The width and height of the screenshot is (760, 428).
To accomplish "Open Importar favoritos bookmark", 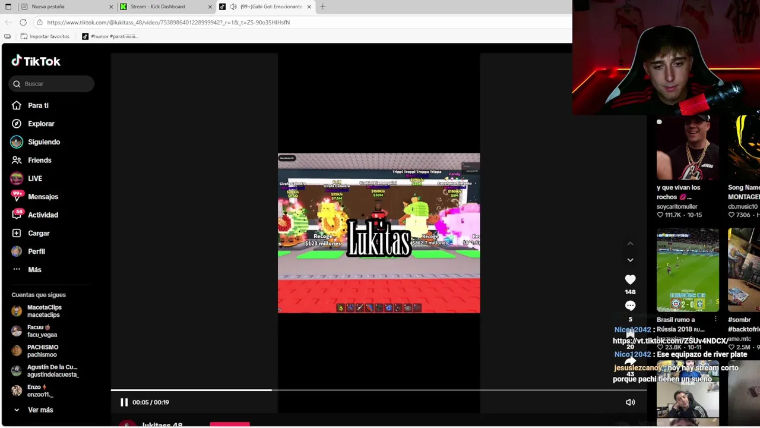I will point(45,36).
